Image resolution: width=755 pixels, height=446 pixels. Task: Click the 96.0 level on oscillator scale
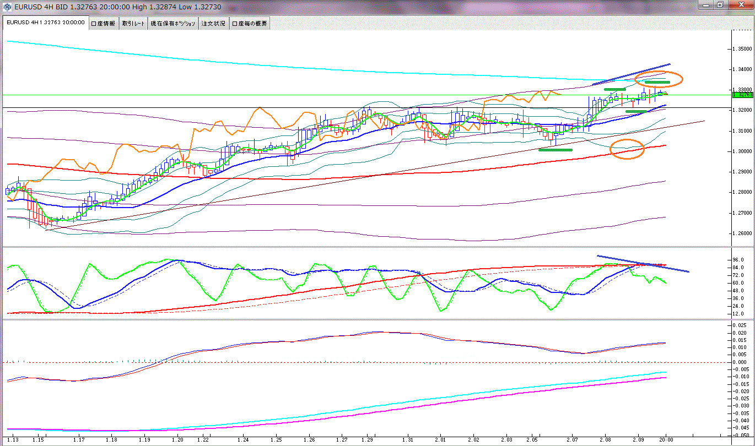pyautogui.click(x=737, y=259)
